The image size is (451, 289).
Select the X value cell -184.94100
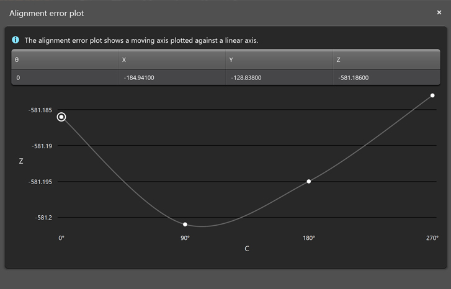tap(172, 78)
